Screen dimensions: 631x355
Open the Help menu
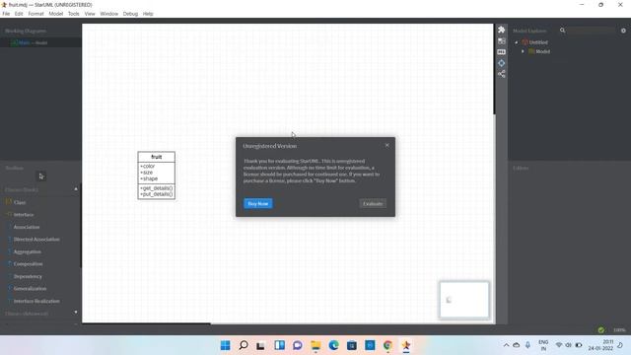(148, 14)
